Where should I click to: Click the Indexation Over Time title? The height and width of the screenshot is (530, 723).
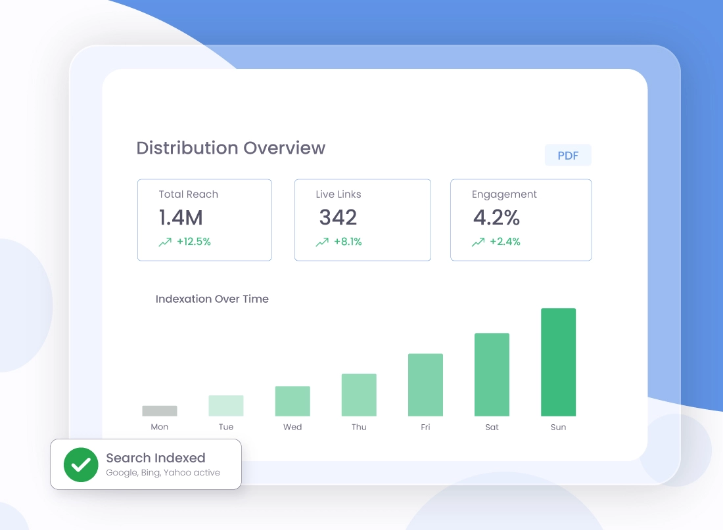(212, 299)
